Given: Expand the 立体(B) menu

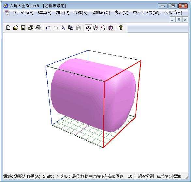Looking at the screenshot, I should click(x=81, y=13).
